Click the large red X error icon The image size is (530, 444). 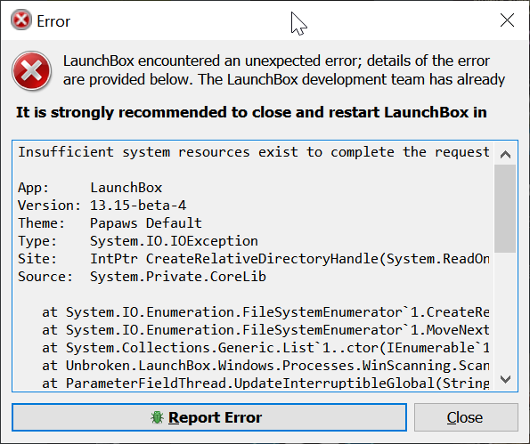tap(31, 70)
